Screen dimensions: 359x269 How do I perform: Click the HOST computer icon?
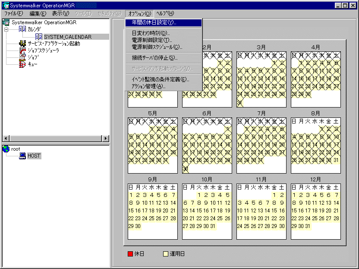[x=22, y=156]
